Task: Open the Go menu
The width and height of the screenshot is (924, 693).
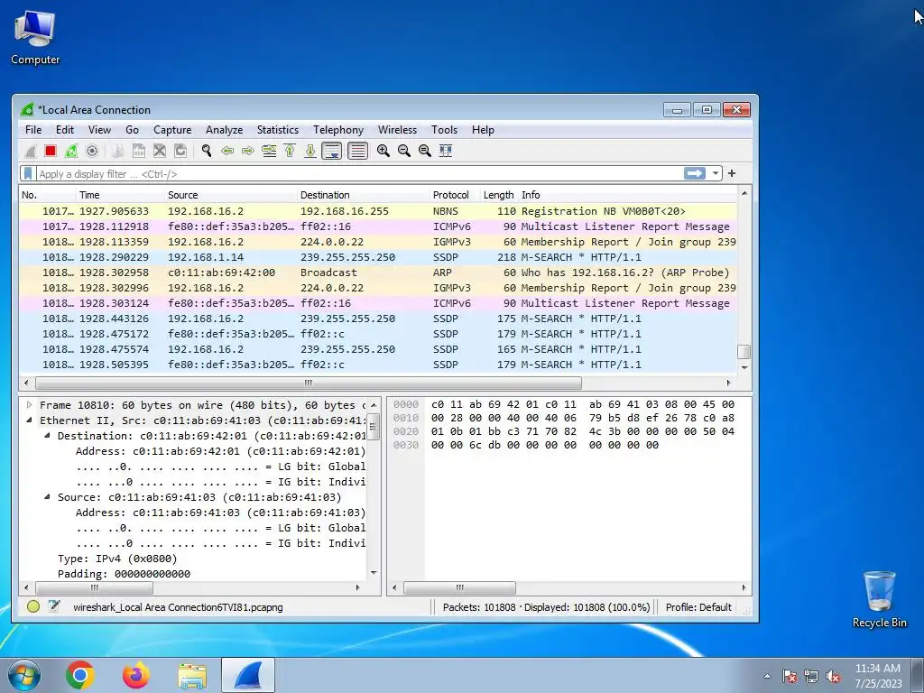Action: (132, 130)
